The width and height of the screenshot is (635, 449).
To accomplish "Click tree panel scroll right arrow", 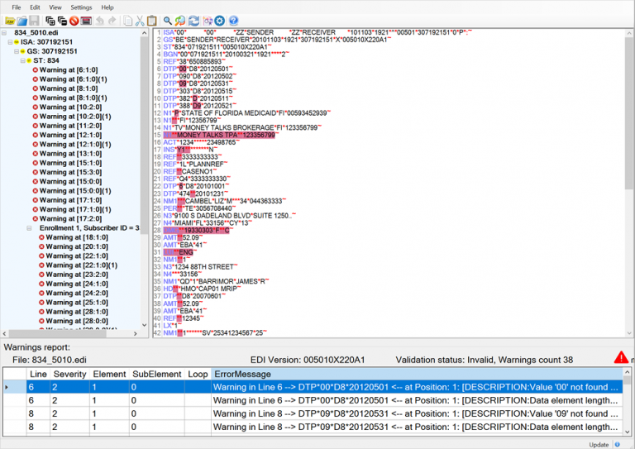I will pos(136,333).
